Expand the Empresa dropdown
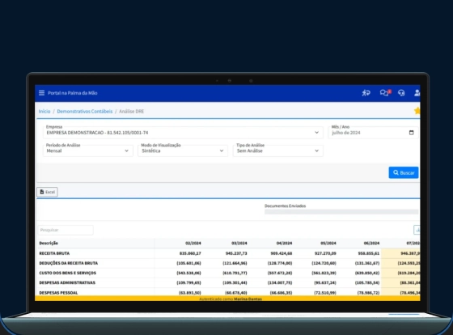Screen dimensions: 453x335 pos(183,133)
